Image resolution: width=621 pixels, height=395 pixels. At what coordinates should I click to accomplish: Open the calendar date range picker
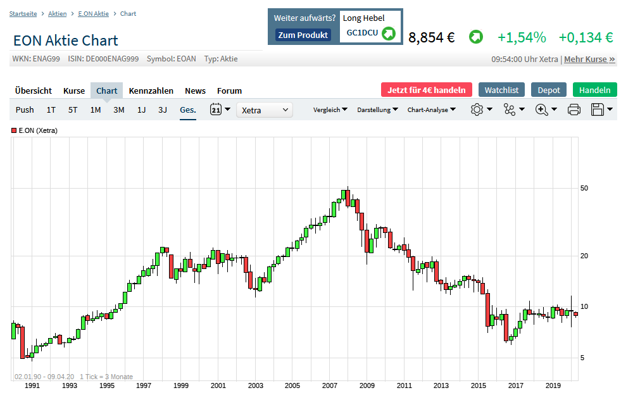216,110
